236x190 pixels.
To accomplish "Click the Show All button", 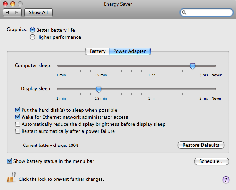I will tap(39, 12).
